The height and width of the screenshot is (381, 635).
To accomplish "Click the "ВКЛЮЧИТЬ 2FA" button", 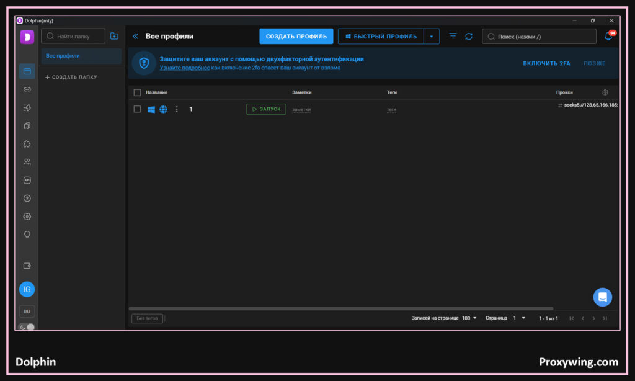I will click(x=546, y=63).
